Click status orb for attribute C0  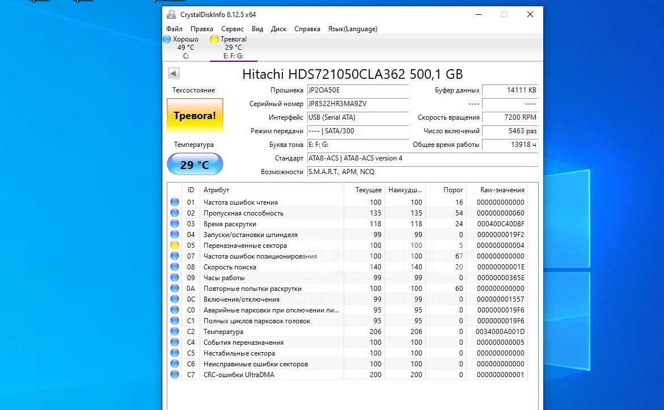coord(175,310)
